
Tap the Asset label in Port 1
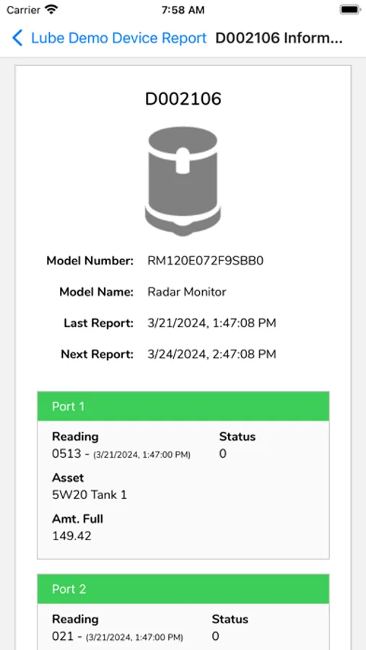68,477
